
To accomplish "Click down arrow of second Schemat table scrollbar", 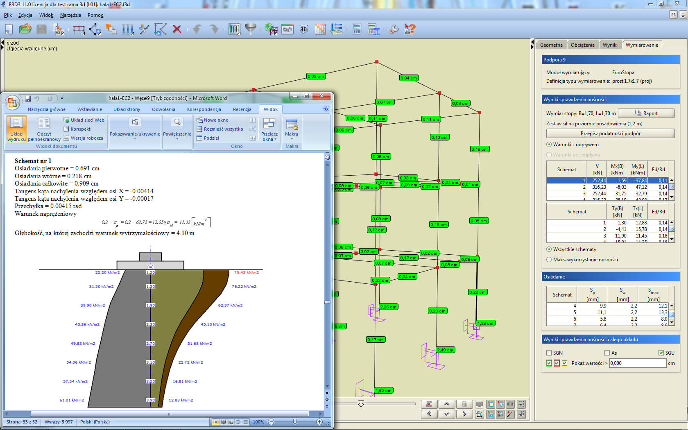I will coord(672,239).
